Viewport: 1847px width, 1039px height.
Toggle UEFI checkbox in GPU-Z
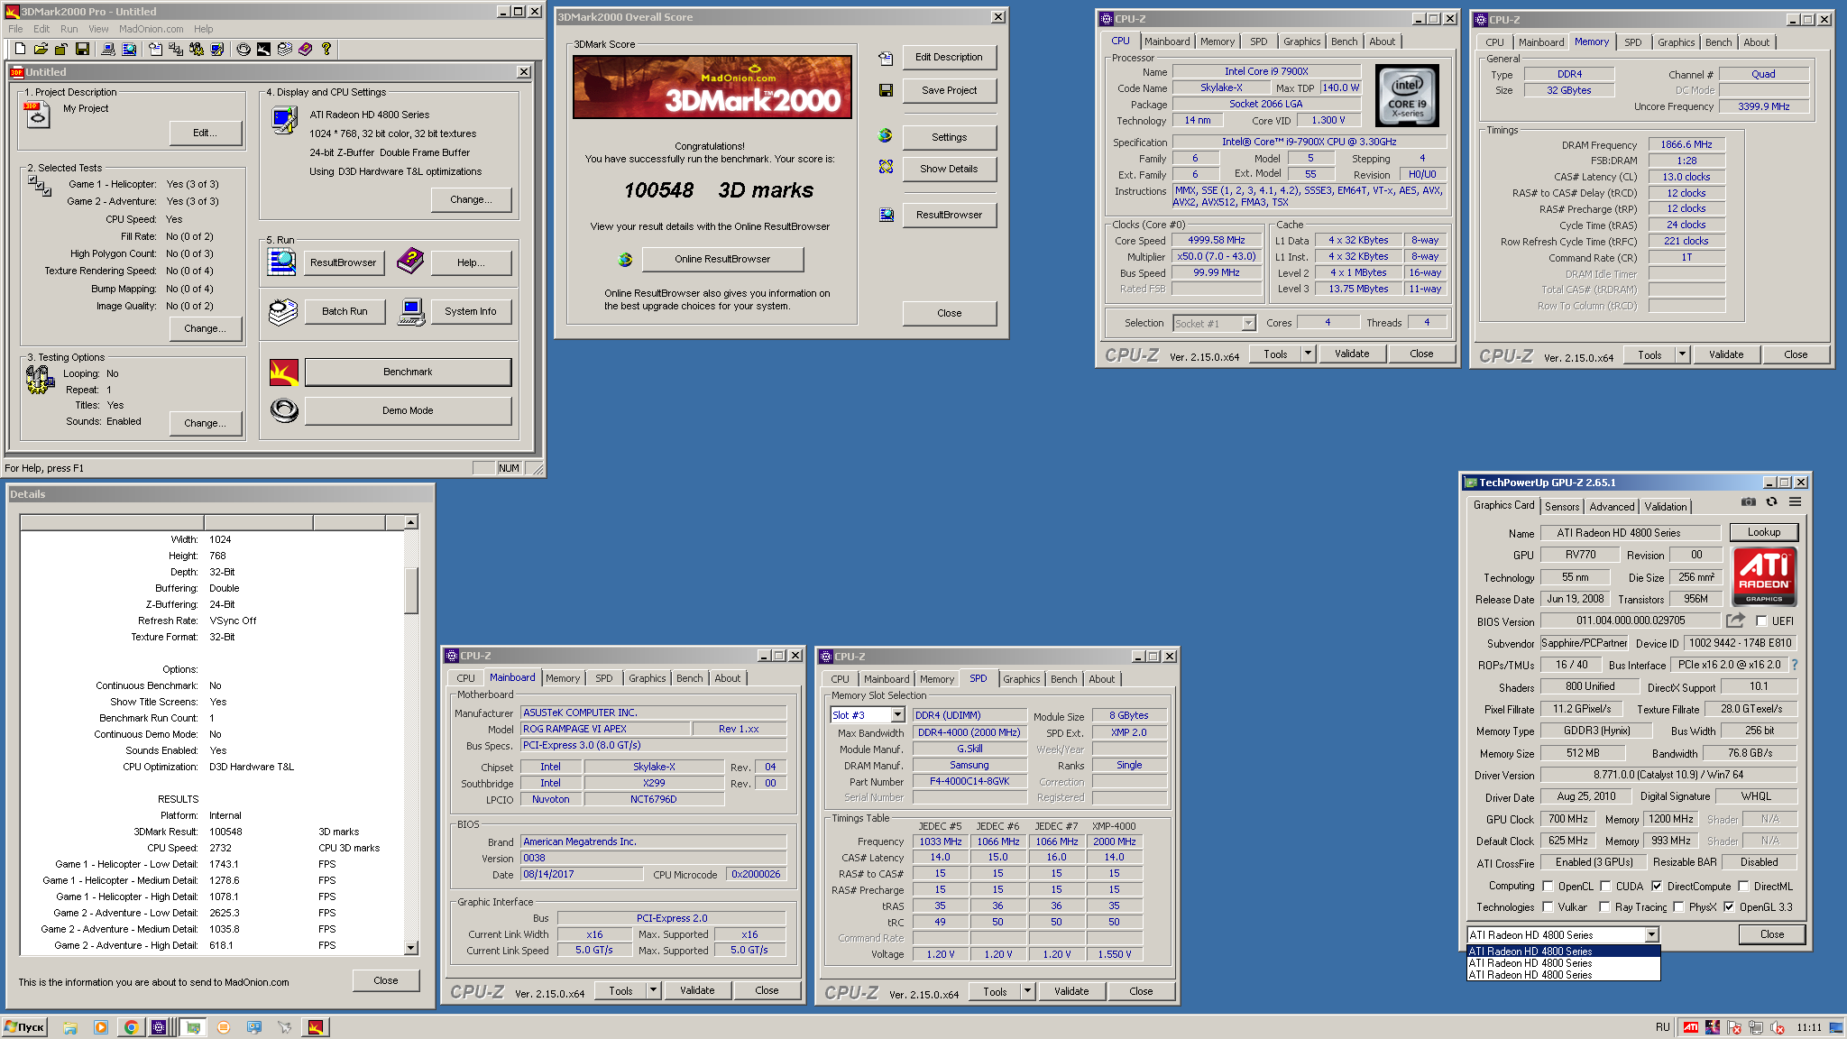1761,621
